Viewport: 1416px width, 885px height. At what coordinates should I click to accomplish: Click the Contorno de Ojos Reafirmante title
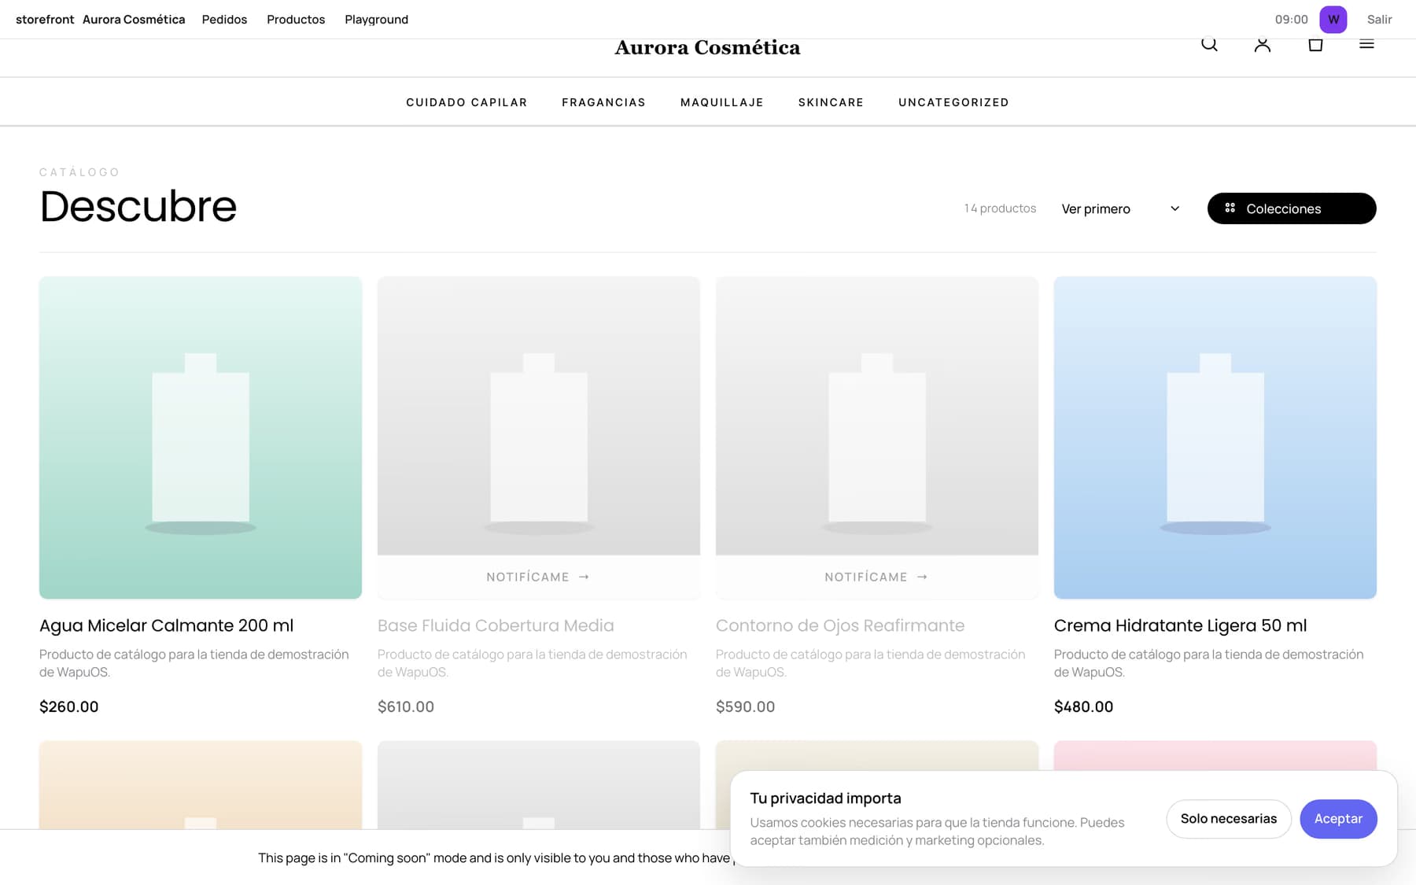click(840, 625)
